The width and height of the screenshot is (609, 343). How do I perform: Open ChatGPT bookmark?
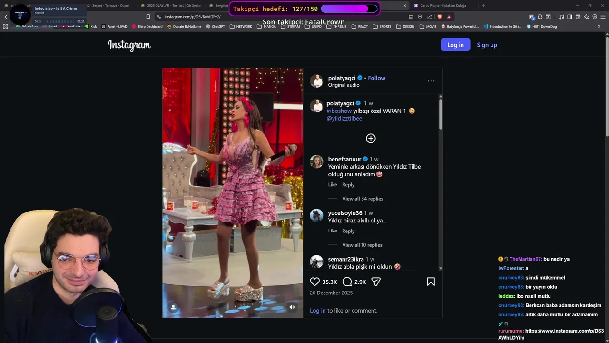[x=216, y=27]
